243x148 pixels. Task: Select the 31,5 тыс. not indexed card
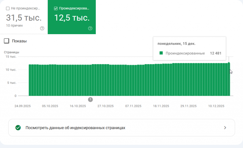24,17
